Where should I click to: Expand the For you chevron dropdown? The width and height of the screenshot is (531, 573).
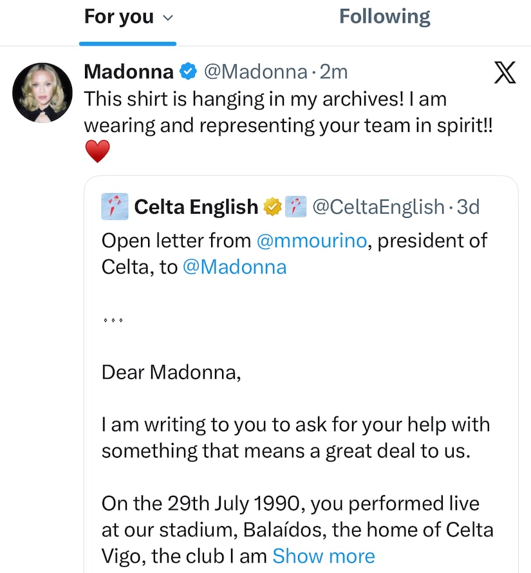(x=168, y=18)
